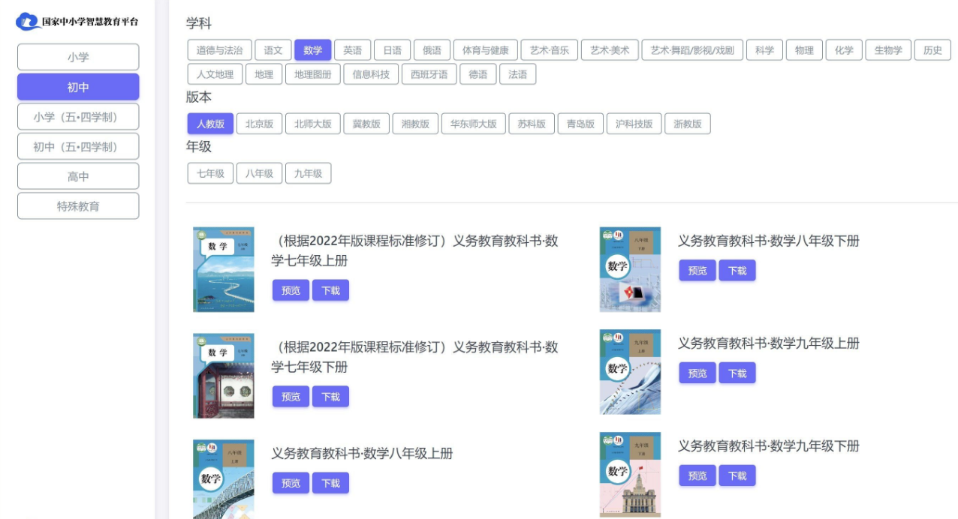Image resolution: width=958 pixels, height=519 pixels.
Task: Switch edition to 北师大版
Action: (313, 124)
